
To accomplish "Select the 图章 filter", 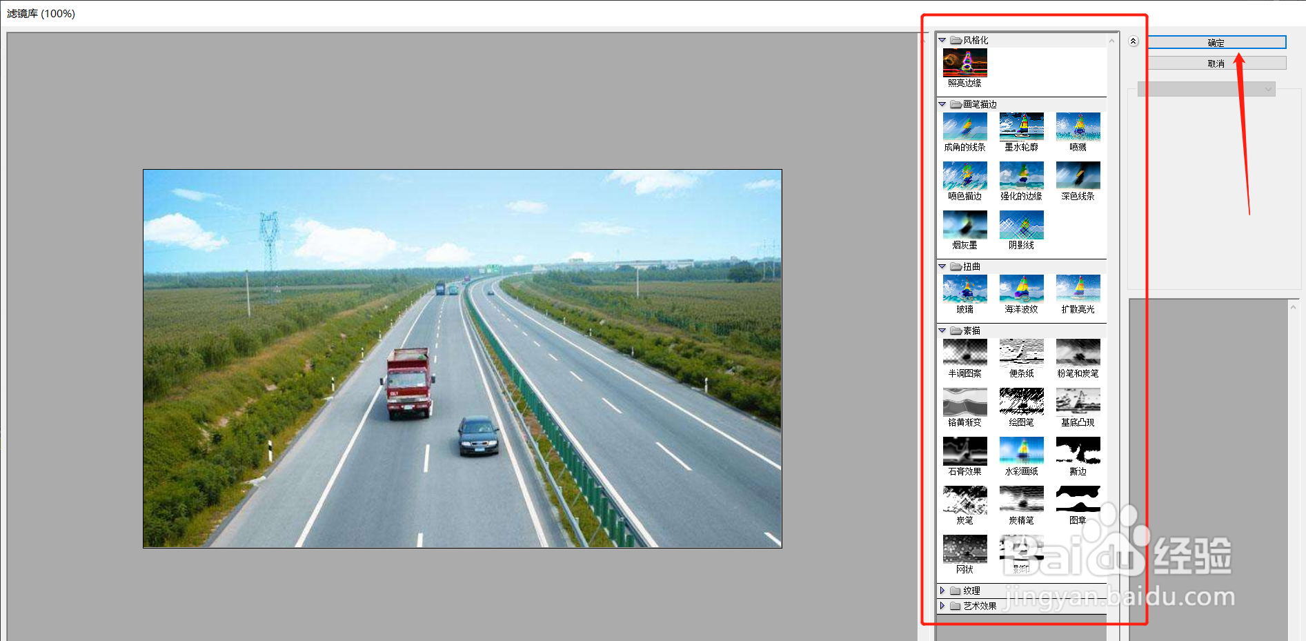I will [x=1078, y=500].
